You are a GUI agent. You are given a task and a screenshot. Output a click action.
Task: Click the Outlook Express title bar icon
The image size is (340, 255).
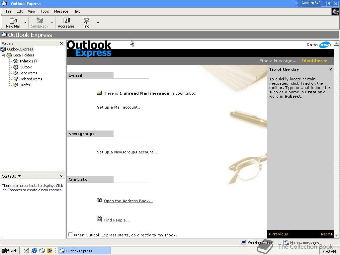[x=4, y=3]
